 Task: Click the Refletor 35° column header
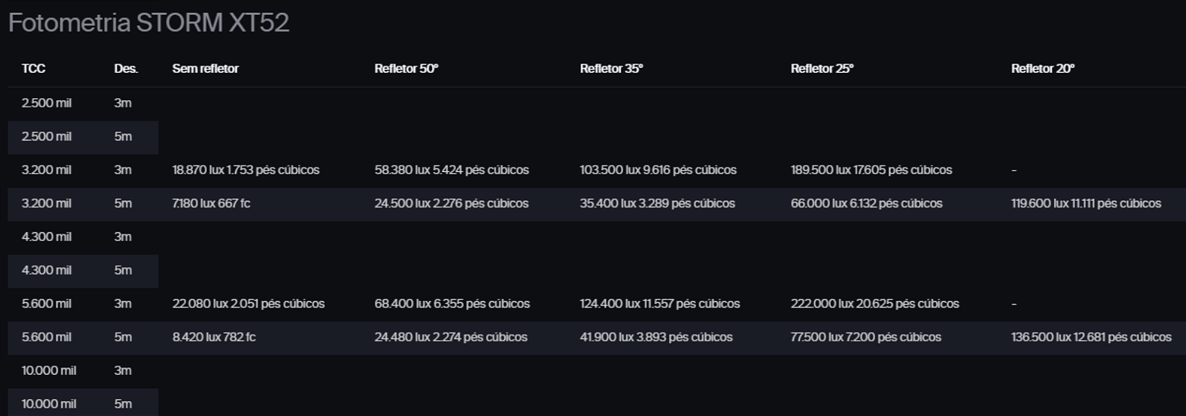(x=611, y=69)
